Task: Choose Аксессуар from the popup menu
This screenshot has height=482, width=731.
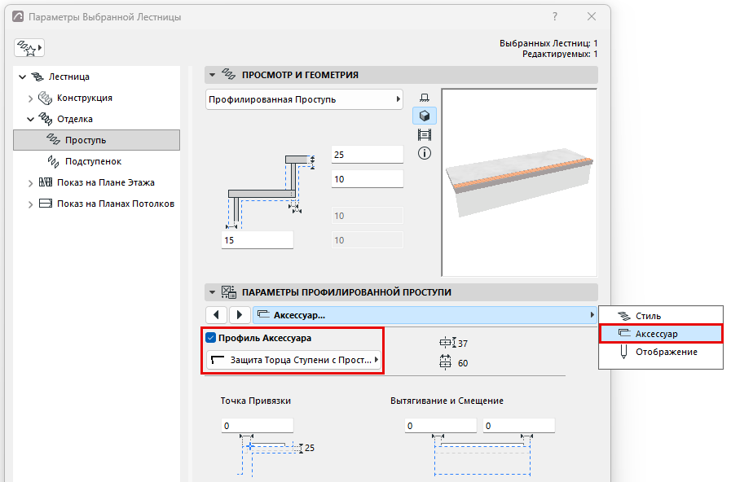Action: click(x=661, y=334)
